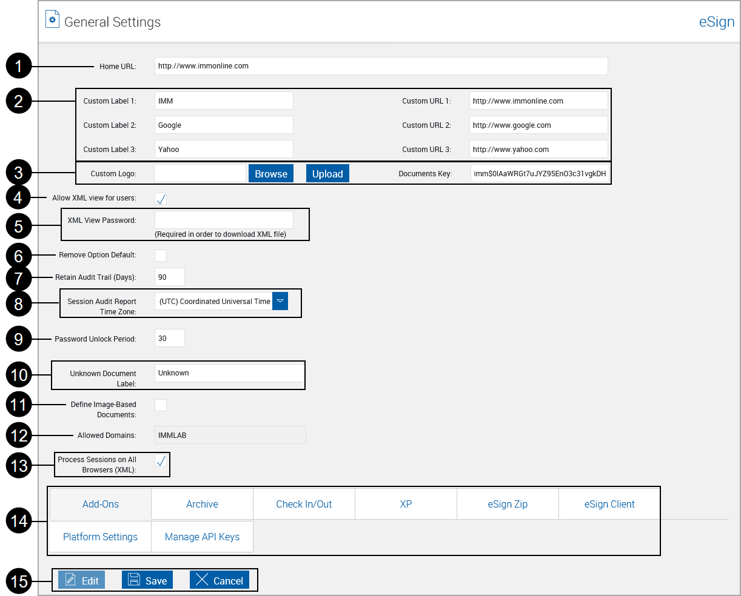
Task: Open the Session Audit Report Time Zone dropdown
Action: pyautogui.click(x=280, y=300)
